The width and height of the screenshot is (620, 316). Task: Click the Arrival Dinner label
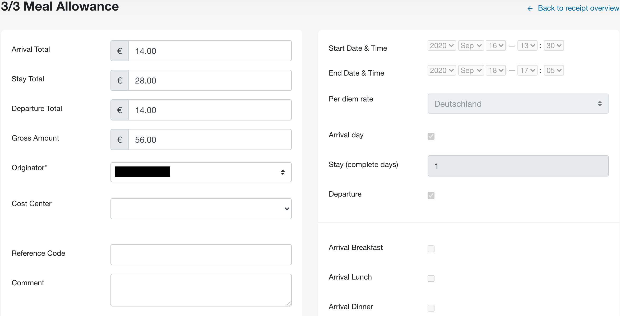351,307
